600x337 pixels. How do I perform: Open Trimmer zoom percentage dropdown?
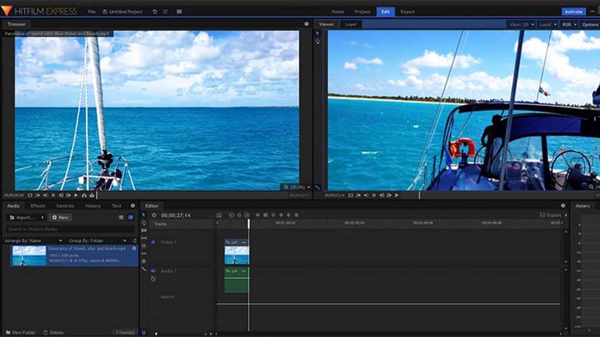click(297, 187)
